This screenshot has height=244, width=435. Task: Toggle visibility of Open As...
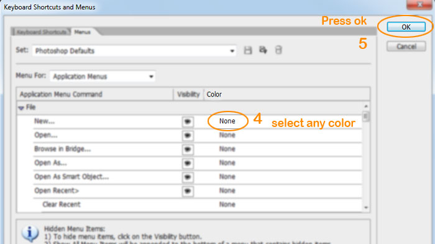coord(188,163)
